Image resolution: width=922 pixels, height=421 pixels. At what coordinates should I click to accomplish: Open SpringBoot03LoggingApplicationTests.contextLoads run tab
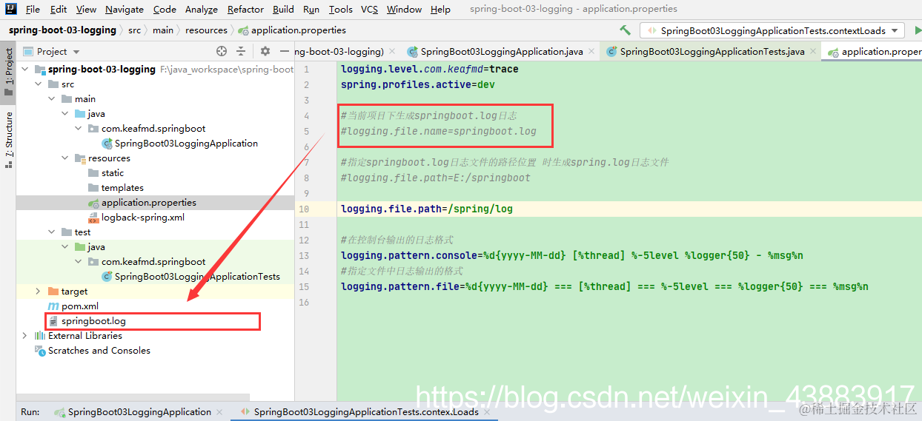365,412
